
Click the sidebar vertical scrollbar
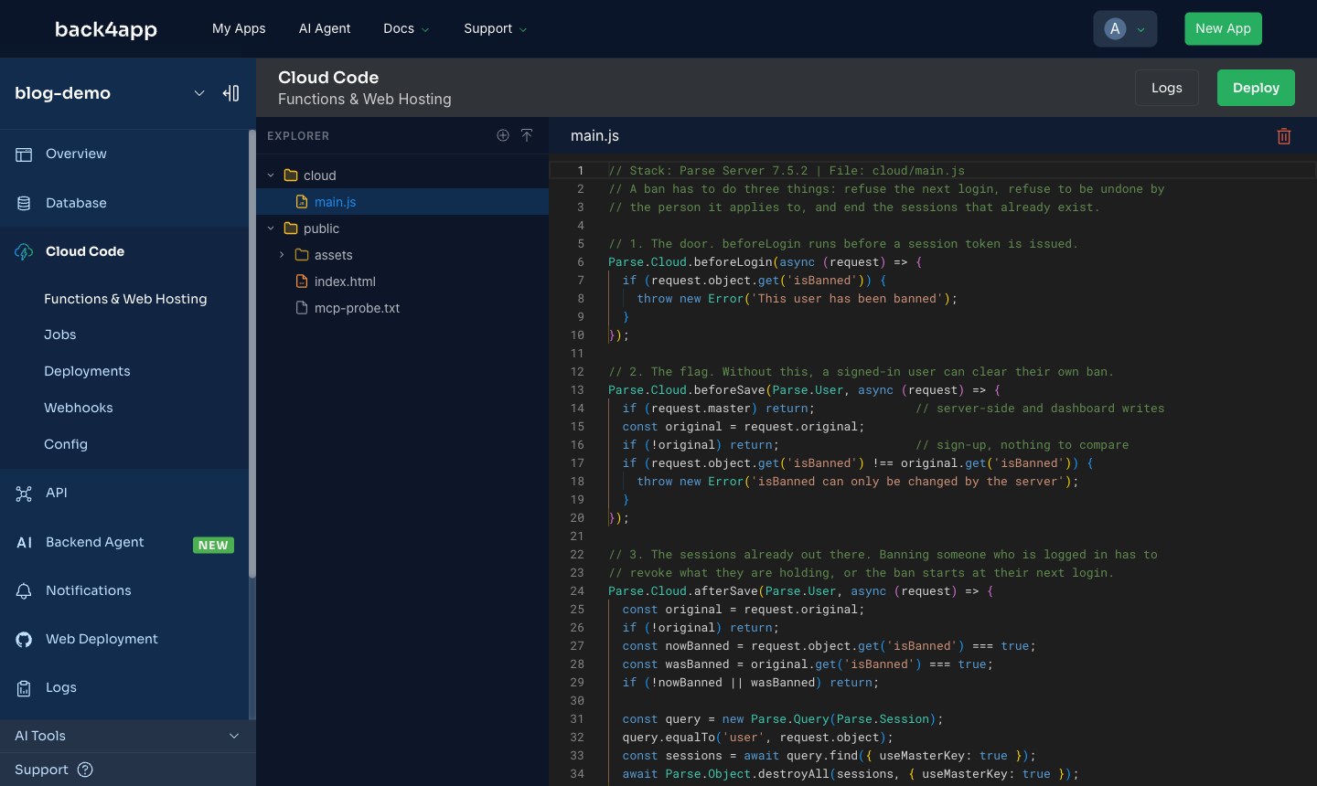coord(252,355)
